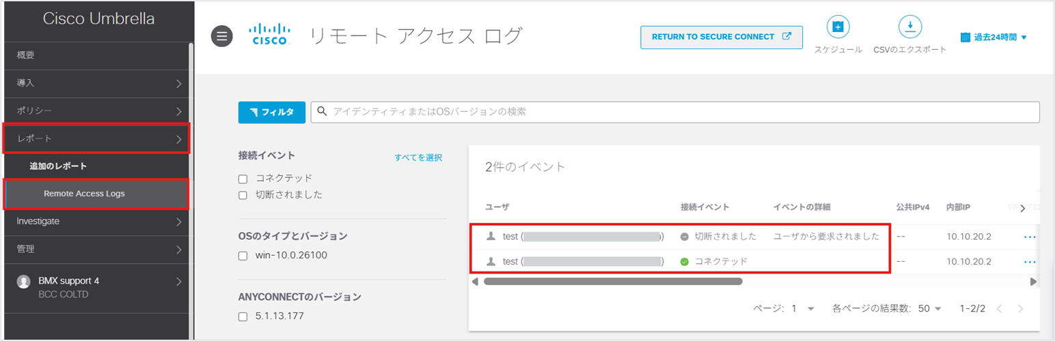Click the Cisco logo
Screen dimensions: 1055x341
[x=270, y=35]
